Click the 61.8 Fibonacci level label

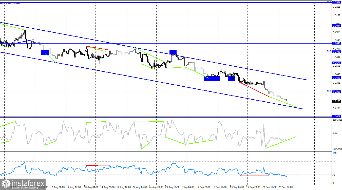[329, 51]
